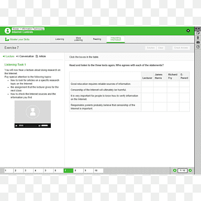Check James Harris box for reliable sources statement
201x201 pixels.
click(x=160, y=84)
